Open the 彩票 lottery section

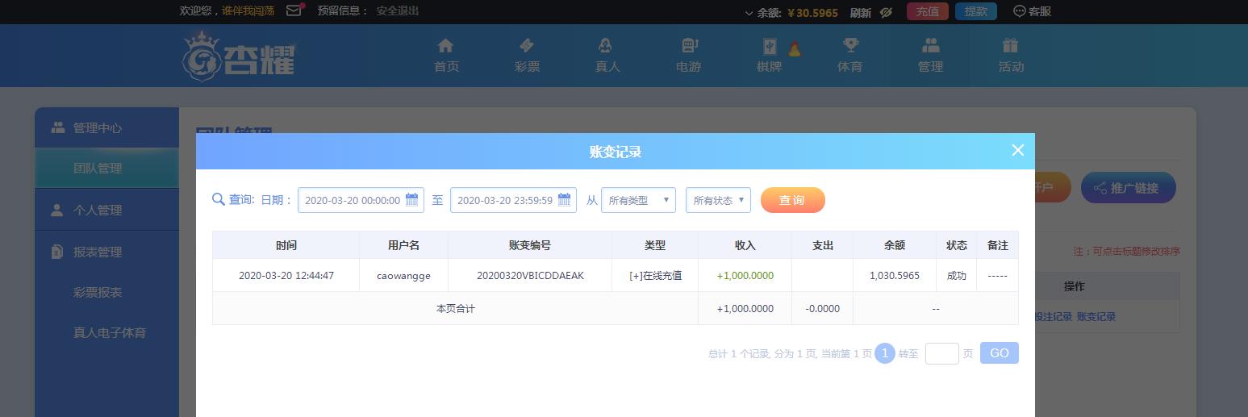pos(527,45)
